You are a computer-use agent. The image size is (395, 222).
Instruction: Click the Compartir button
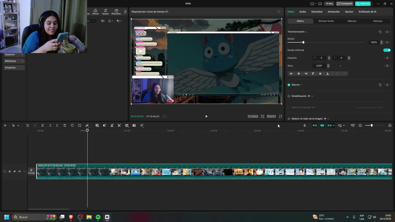pyautogui.click(x=345, y=4)
